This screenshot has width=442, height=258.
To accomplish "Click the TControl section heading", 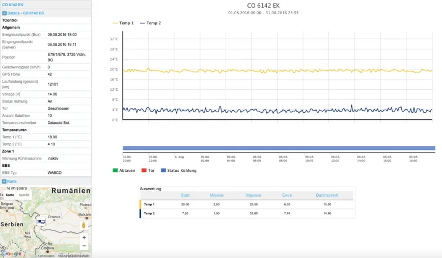I will 10,20.
